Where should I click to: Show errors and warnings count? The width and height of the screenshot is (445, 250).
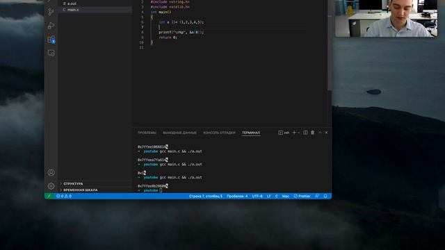point(64,196)
